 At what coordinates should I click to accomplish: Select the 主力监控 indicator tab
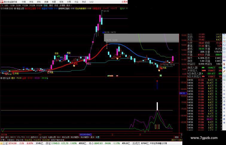click(43, 137)
